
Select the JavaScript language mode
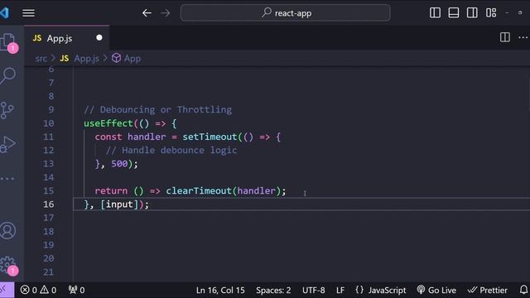tap(381, 290)
